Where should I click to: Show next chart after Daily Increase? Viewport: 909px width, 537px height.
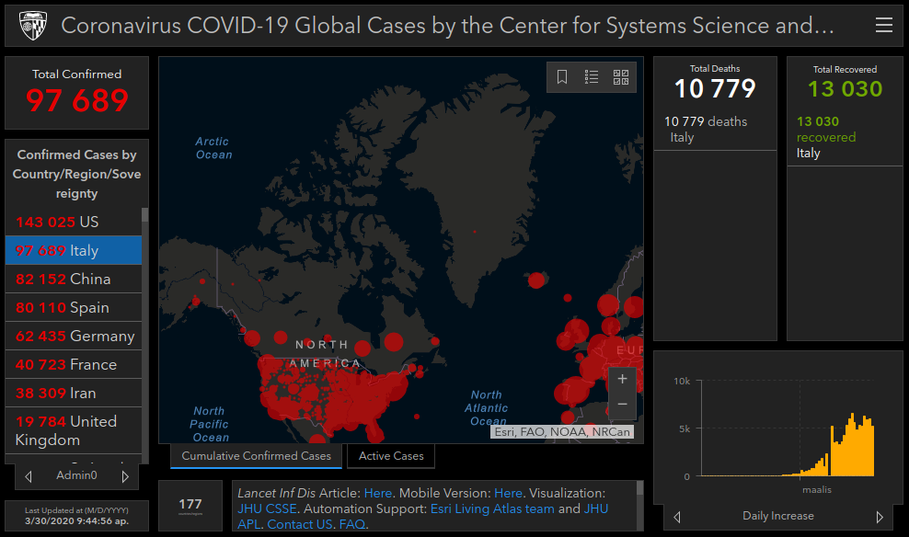(x=879, y=517)
